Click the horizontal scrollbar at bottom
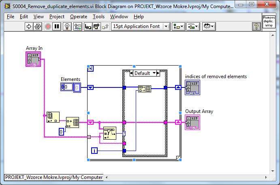Image resolution: width=280 pixels, height=185 pixels. (186, 177)
